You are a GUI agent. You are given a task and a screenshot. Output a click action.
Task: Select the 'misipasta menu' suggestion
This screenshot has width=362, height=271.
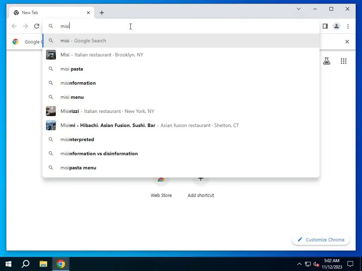point(181,168)
